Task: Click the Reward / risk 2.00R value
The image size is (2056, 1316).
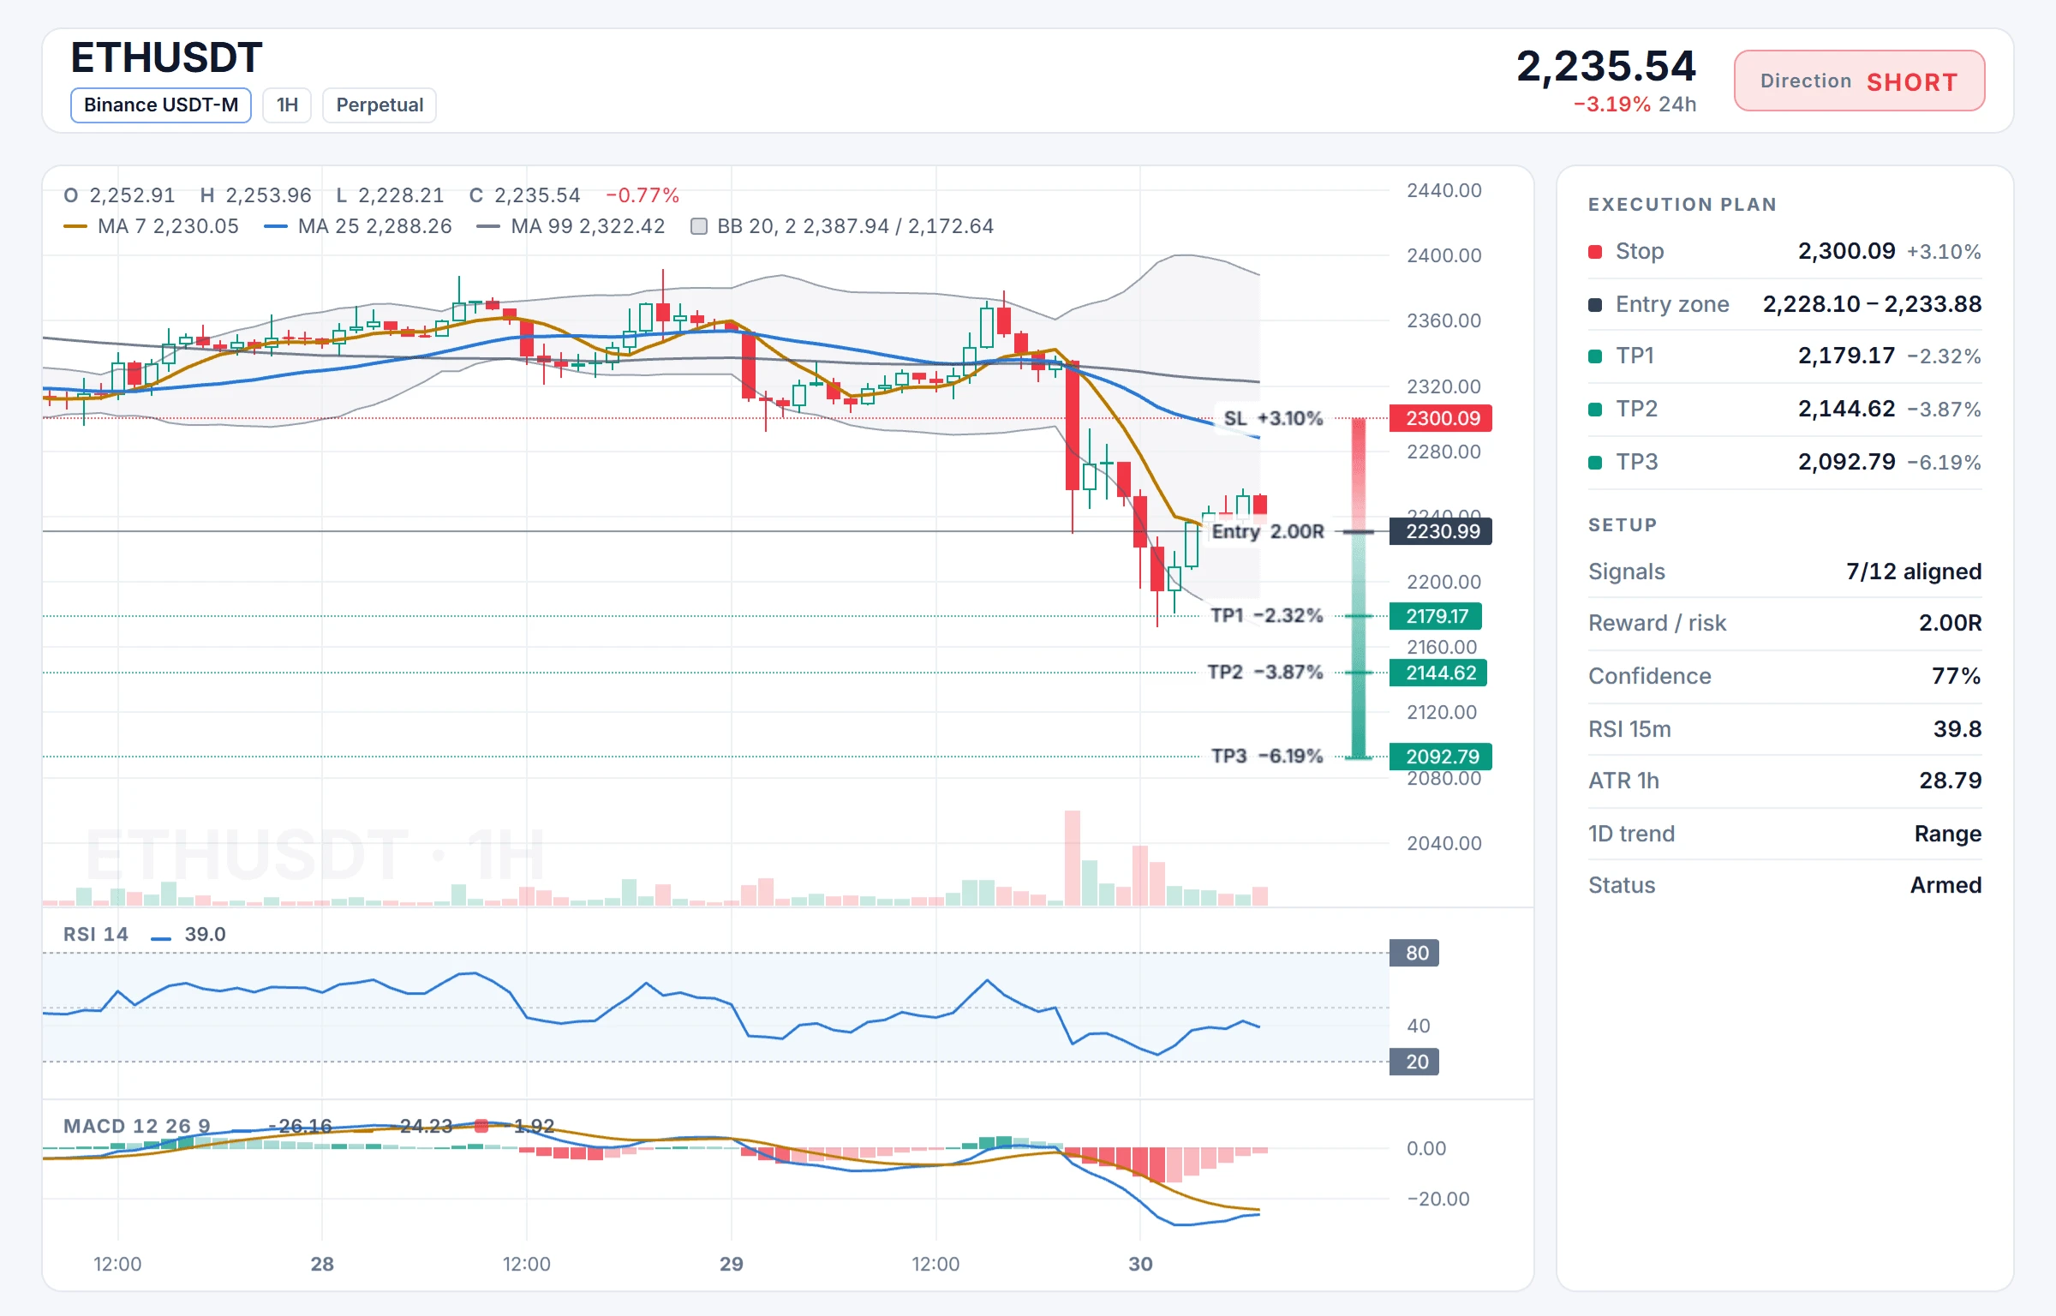Action: click(1951, 623)
